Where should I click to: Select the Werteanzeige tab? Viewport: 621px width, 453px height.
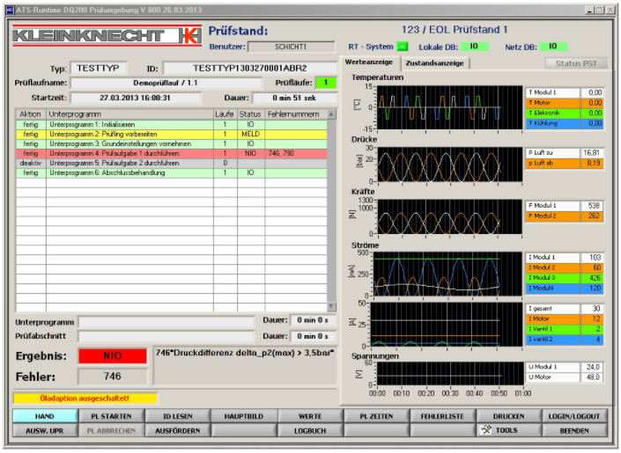(x=369, y=62)
